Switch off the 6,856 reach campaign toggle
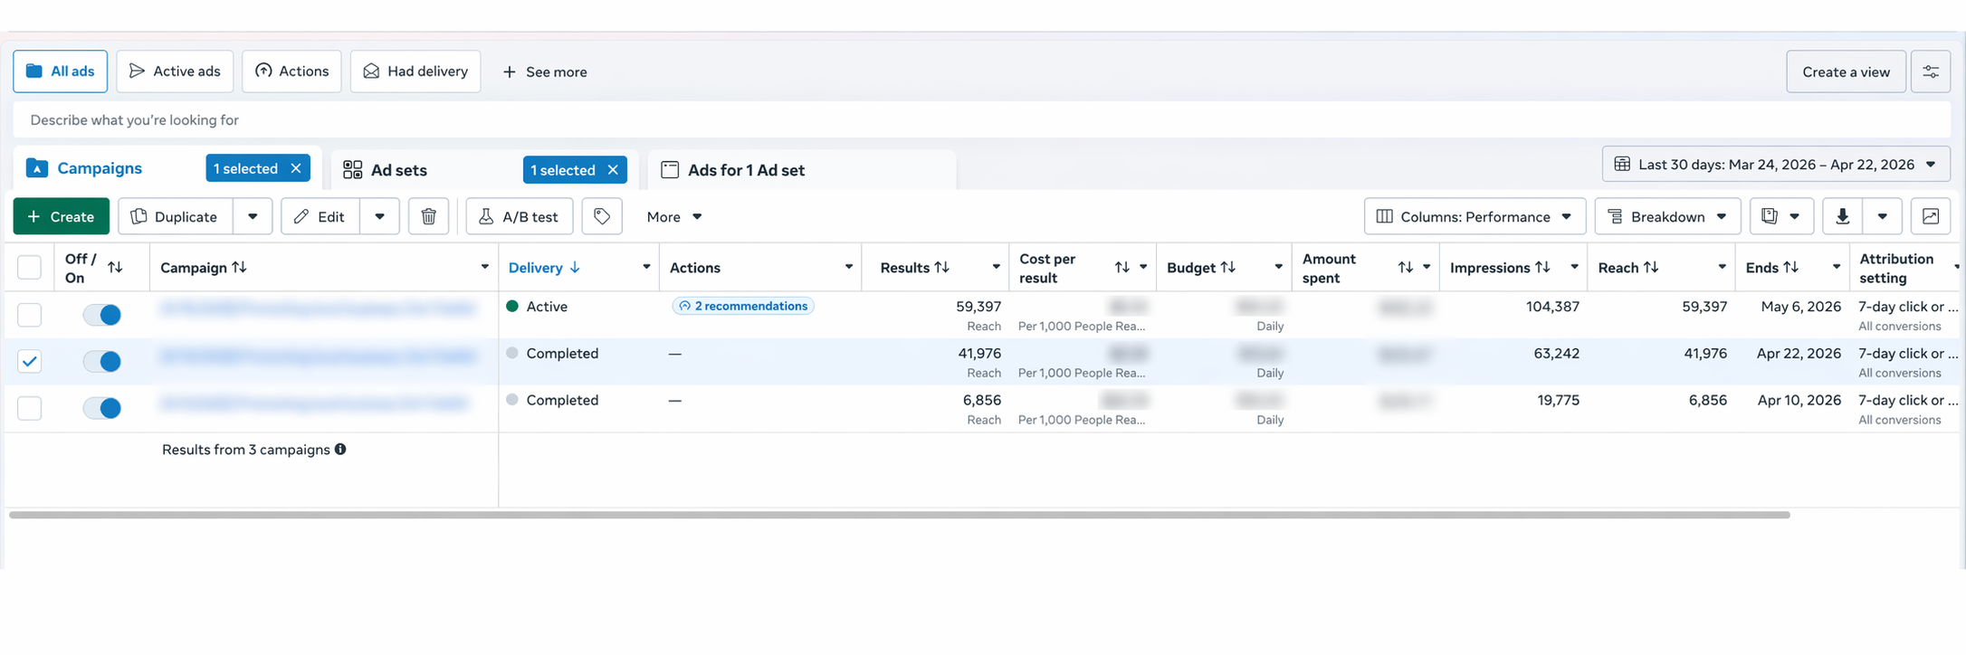Screen dimensions: 1966x655 (102, 407)
